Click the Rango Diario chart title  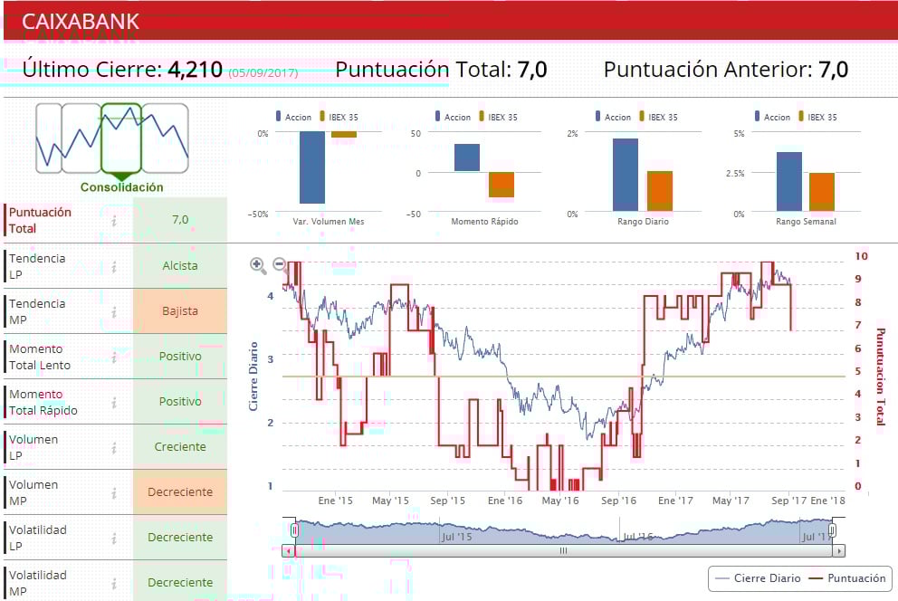[x=643, y=222]
